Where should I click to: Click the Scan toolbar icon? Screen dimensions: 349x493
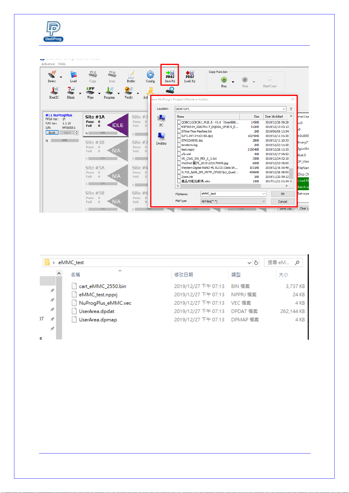(112, 75)
